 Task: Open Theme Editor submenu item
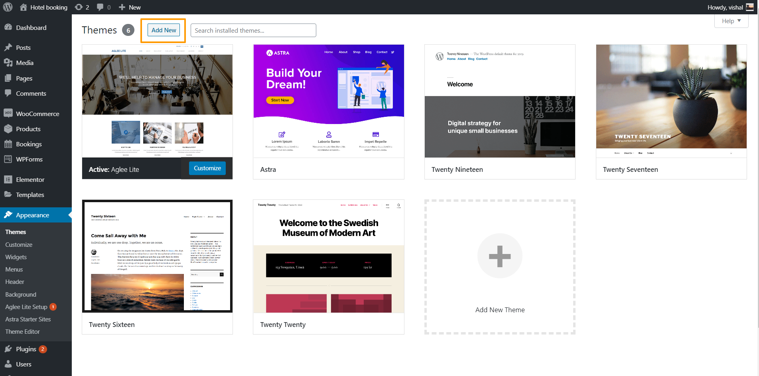pyautogui.click(x=22, y=331)
